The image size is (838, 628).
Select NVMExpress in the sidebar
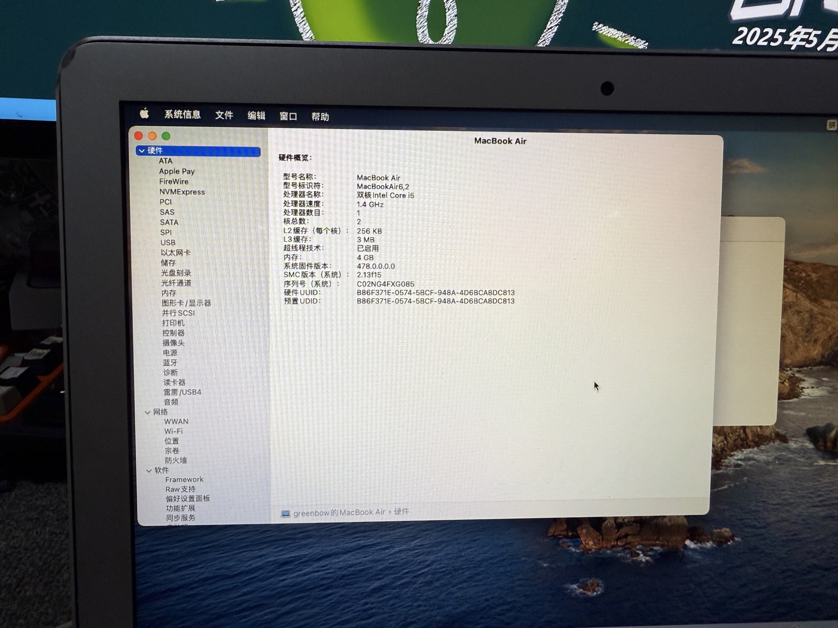[x=182, y=192]
